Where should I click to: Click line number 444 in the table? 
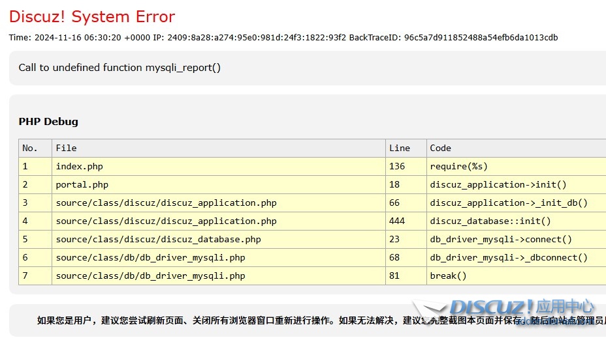point(397,221)
